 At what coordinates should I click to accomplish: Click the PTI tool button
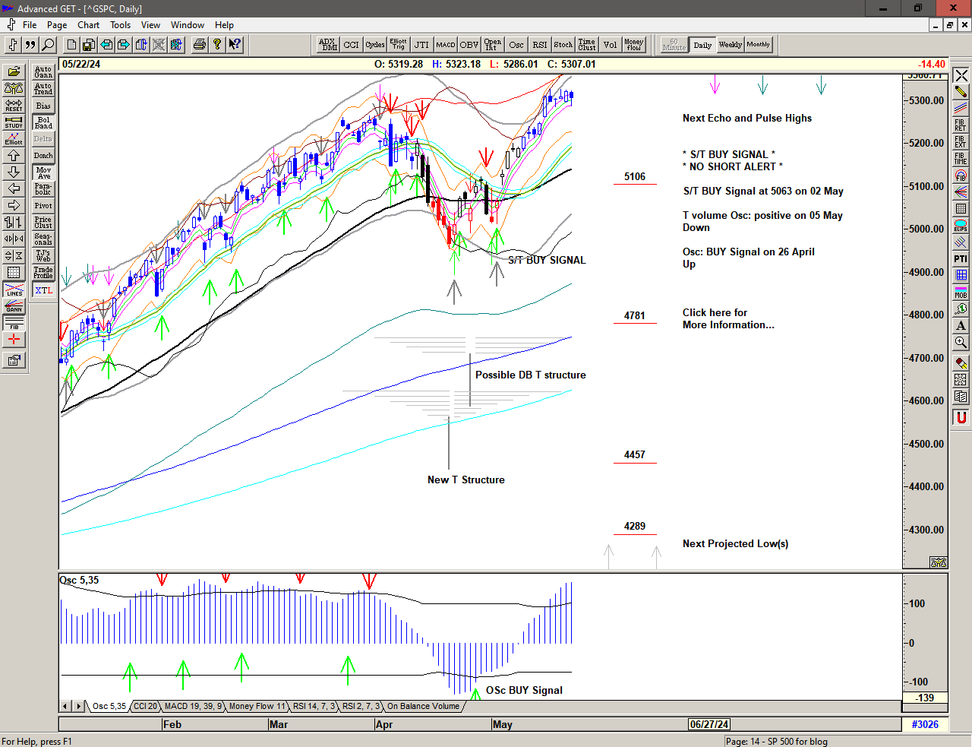(961, 259)
